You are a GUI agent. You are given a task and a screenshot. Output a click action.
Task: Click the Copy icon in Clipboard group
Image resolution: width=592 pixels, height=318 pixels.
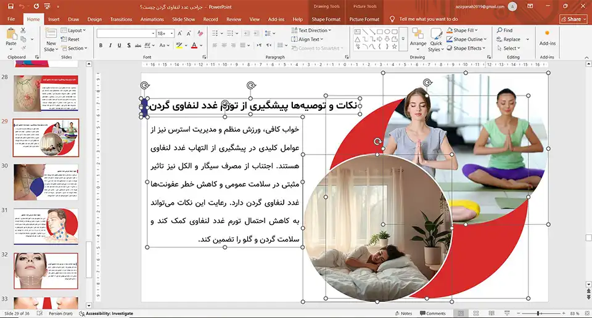click(x=23, y=39)
